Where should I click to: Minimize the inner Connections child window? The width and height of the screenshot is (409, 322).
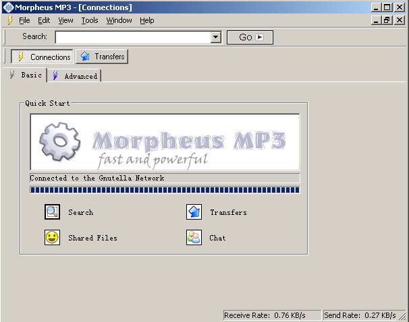376,20
